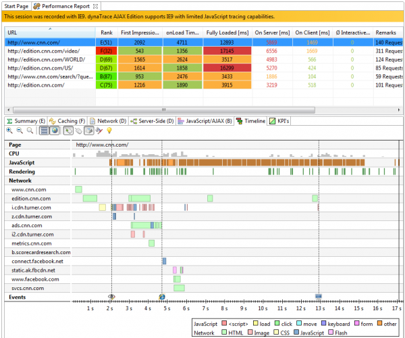Click the IE onLoad event marker
This screenshot has height=338, width=405.
pyautogui.click(x=162, y=297)
